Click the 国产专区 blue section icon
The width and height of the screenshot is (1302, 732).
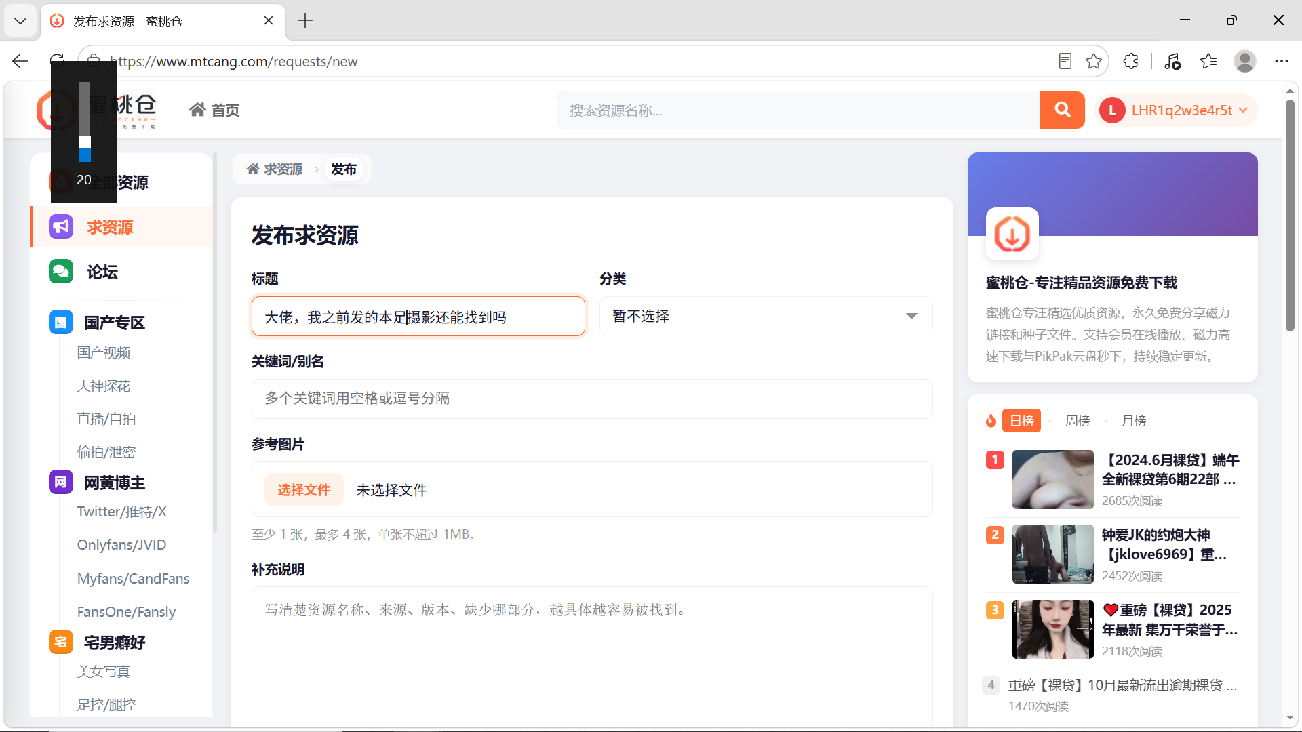(x=60, y=322)
